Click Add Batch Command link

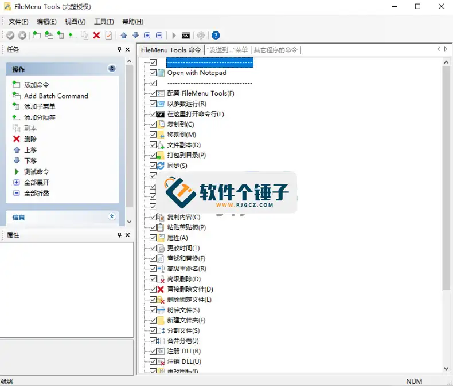click(x=56, y=96)
